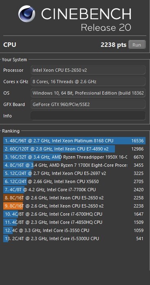
Task: Select ranking entry Xeon Platinum 8168
Action: (74, 141)
